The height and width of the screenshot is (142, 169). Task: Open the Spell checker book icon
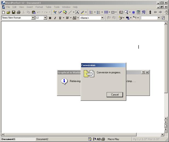tap(121, 12)
